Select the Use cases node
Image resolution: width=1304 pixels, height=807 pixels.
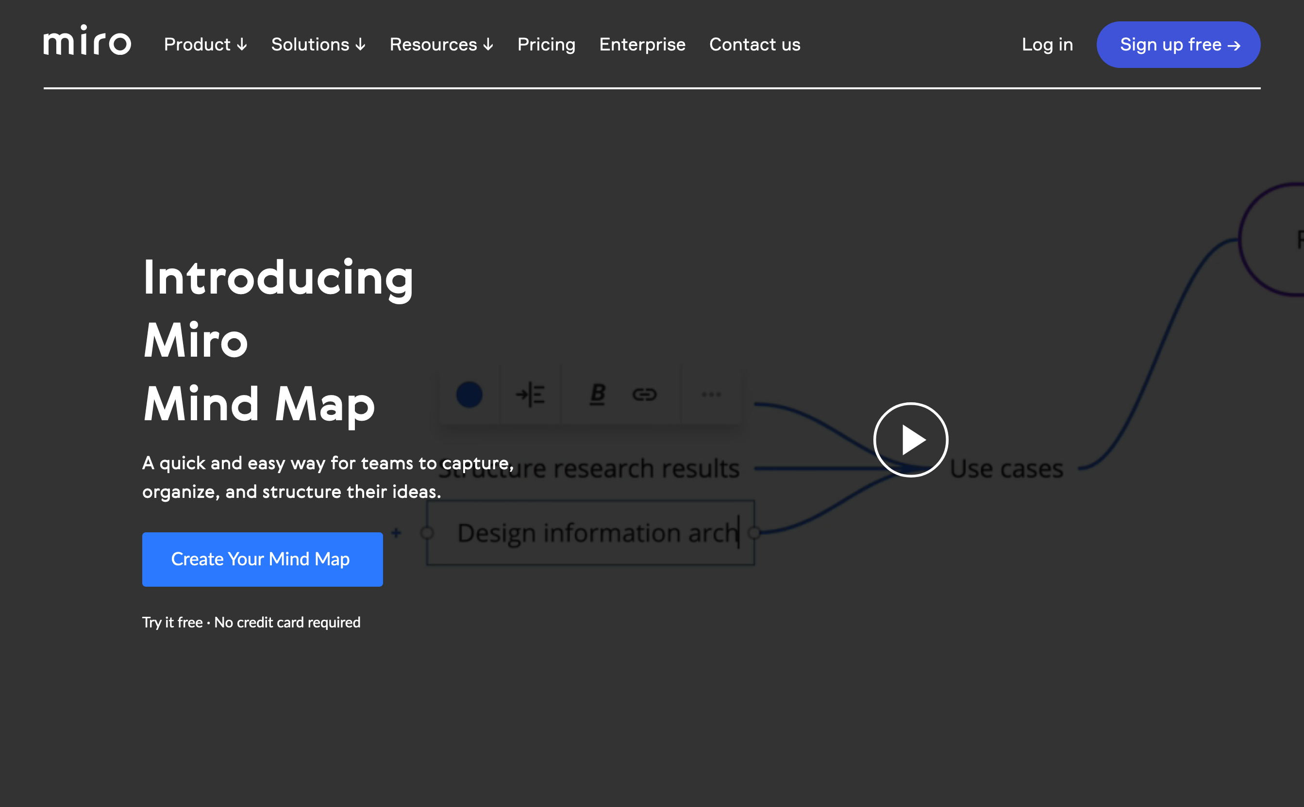click(x=1006, y=469)
